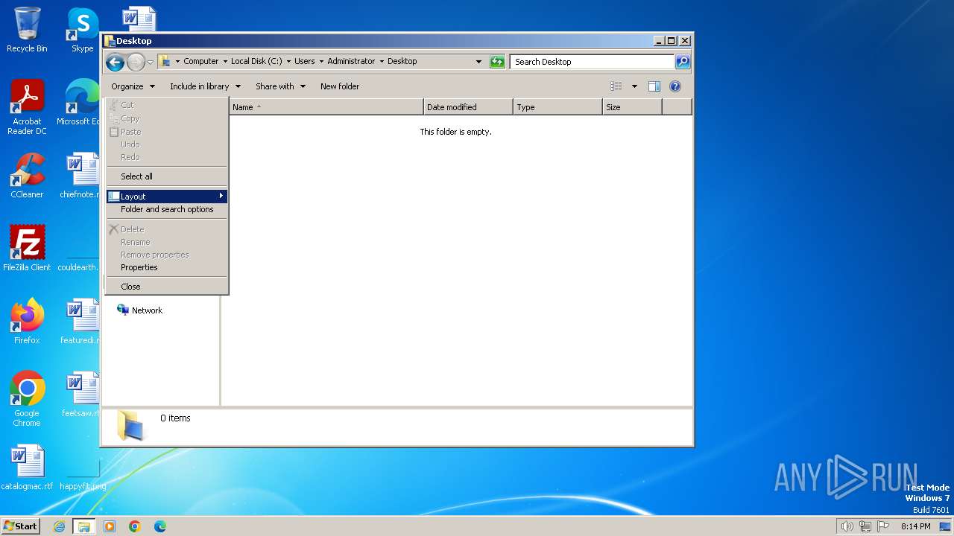The height and width of the screenshot is (536, 954).
Task: Select the Recycle Bin desktop icon
Action: point(27,30)
